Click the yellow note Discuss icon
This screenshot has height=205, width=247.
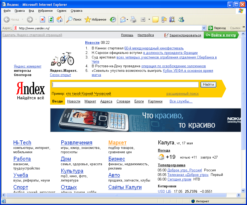(x=156, y=19)
